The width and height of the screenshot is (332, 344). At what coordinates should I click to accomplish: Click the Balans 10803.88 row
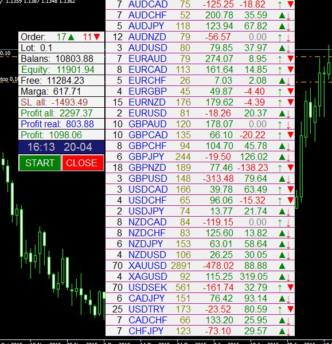(61, 59)
